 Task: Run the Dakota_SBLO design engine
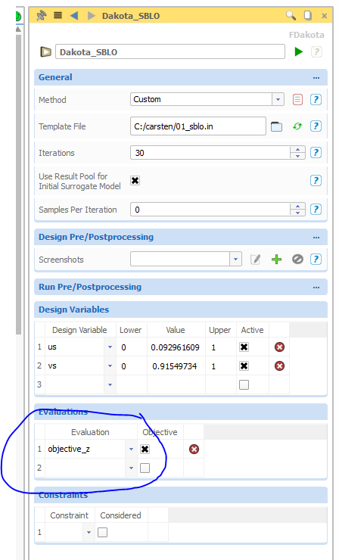coord(299,51)
